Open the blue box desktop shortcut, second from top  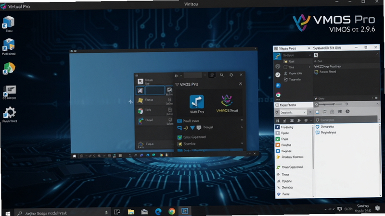[x=9, y=47]
